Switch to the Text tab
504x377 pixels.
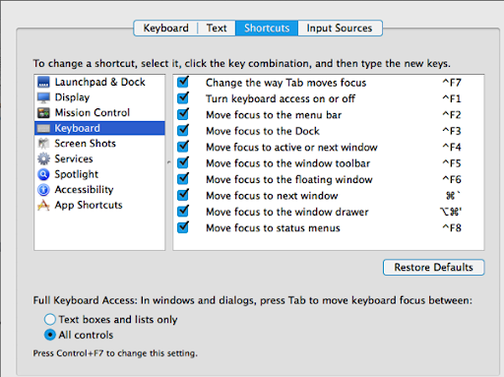217,29
